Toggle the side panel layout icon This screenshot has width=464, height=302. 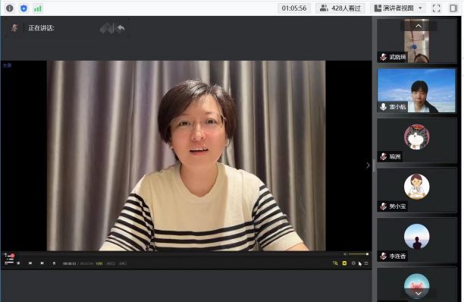453,8
